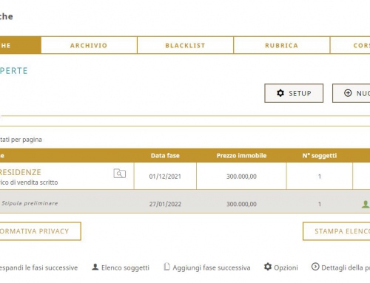Switch to the BLACKLIST tab
The width and height of the screenshot is (370, 283).
point(185,45)
